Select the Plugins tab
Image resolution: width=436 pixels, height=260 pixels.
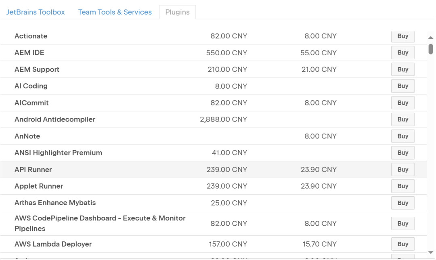[177, 12]
